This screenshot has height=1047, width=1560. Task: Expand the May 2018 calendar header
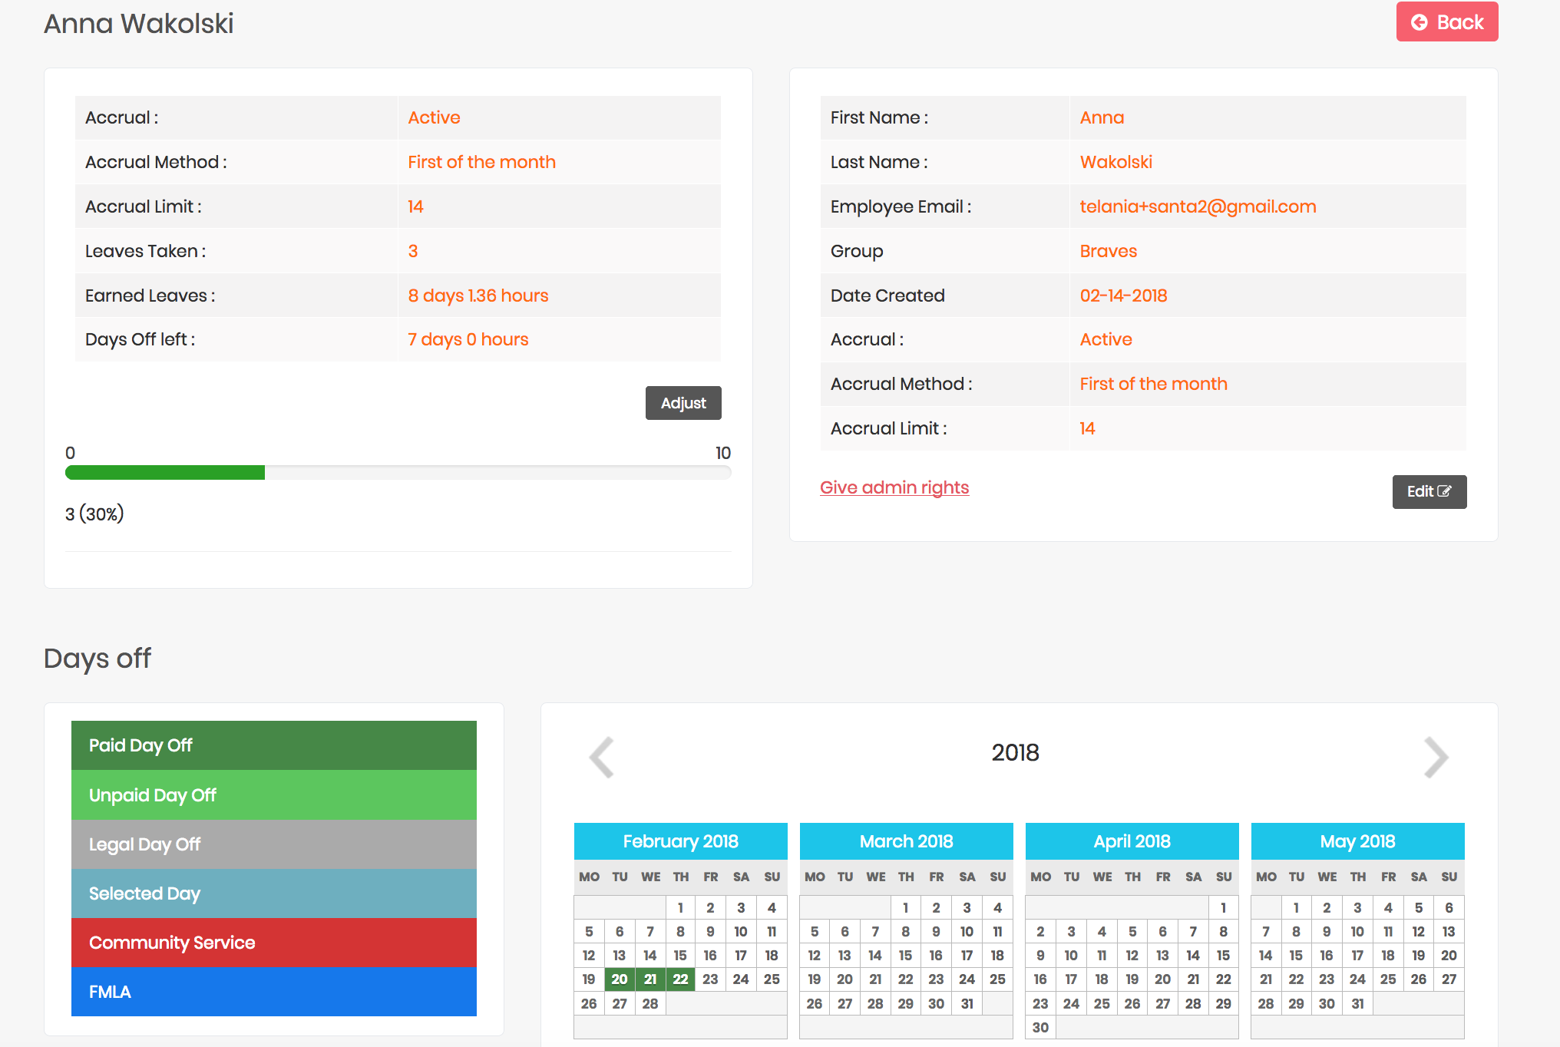[1357, 841]
